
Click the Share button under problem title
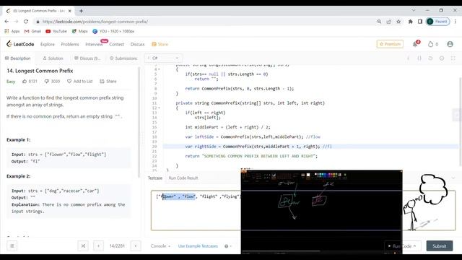point(108,82)
